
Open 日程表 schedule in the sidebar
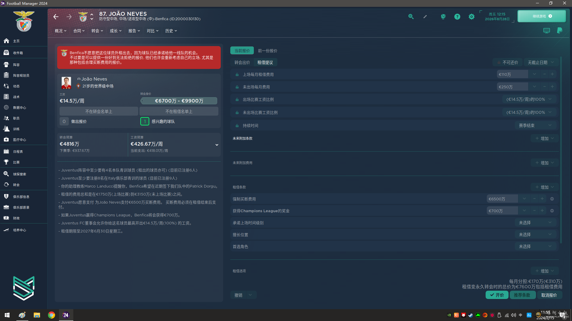(x=24, y=152)
